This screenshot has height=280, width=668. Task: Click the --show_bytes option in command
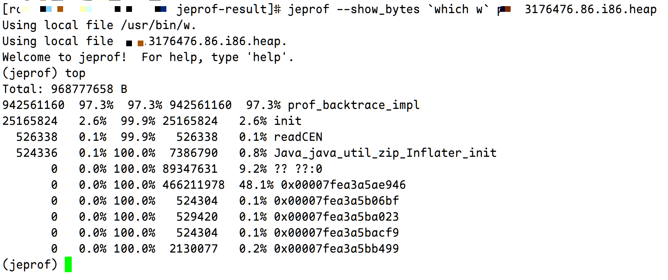tap(378, 9)
